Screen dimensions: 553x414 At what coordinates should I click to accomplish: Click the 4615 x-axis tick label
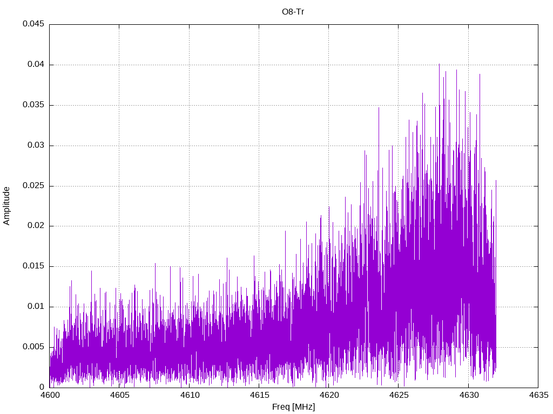coord(259,395)
